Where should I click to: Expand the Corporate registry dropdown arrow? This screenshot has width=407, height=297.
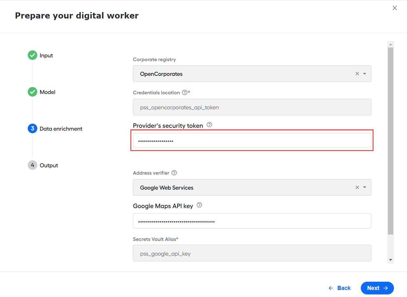(x=365, y=74)
